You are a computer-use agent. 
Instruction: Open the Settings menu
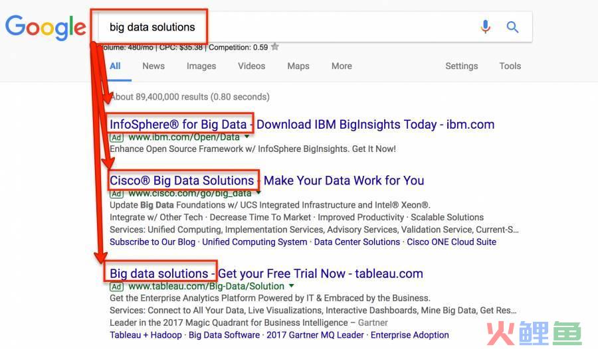[462, 66]
